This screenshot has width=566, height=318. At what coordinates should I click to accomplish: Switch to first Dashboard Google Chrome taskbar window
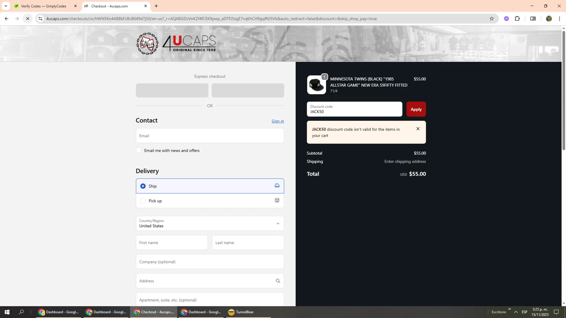coord(58,312)
